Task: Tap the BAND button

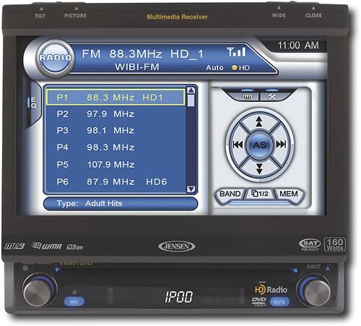Action: [230, 194]
